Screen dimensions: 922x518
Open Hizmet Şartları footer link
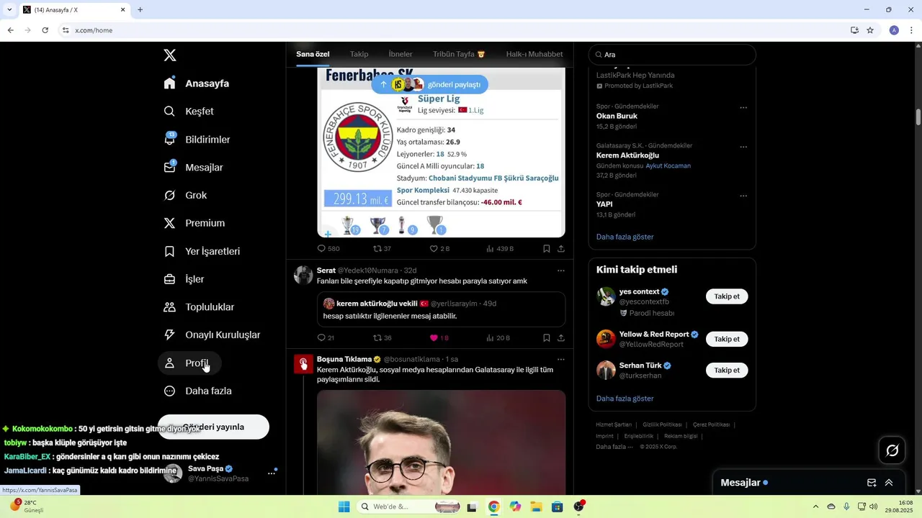pyautogui.click(x=614, y=425)
